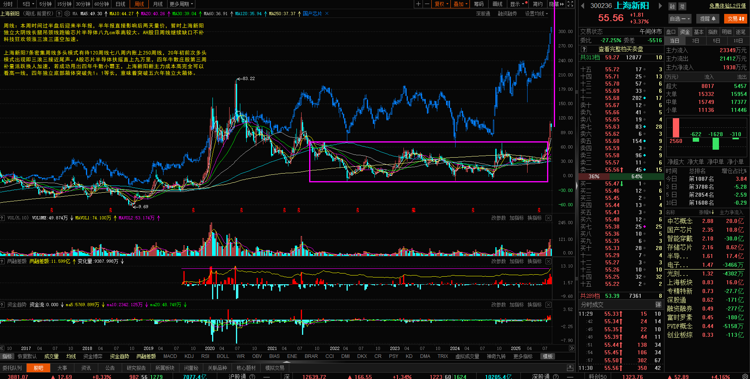Open status bar settings gear icon
This screenshot has width=750, height=379.
(x=745, y=377)
